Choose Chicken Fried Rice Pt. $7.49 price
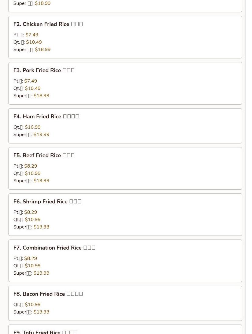252x334 pixels. 26,35
